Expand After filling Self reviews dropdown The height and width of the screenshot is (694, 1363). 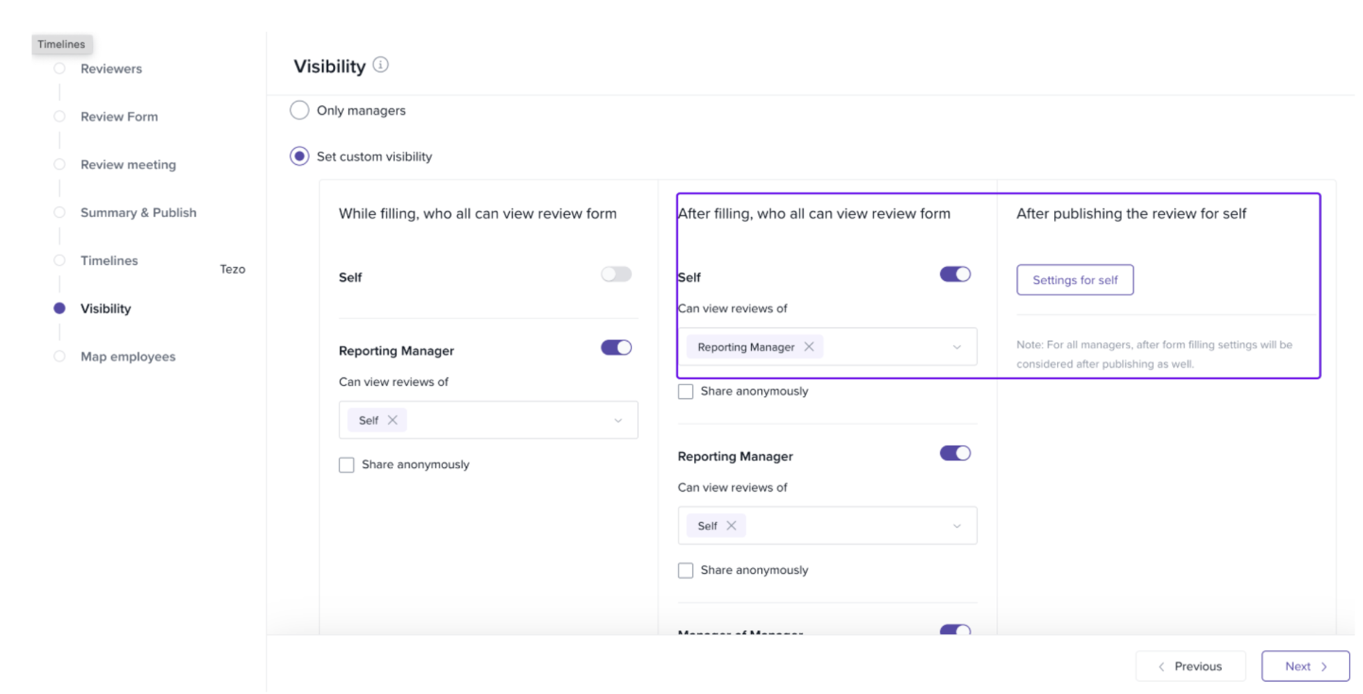[x=957, y=347]
